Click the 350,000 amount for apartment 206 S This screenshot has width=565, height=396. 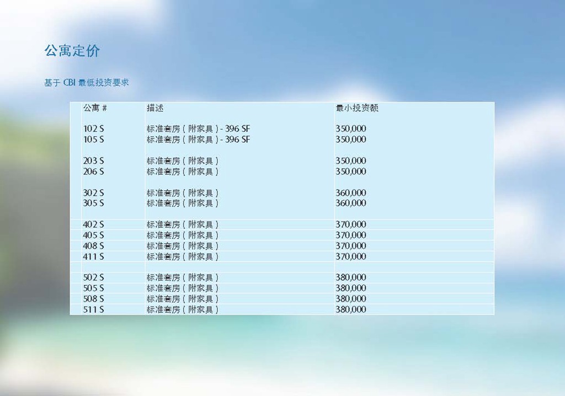tap(351, 172)
